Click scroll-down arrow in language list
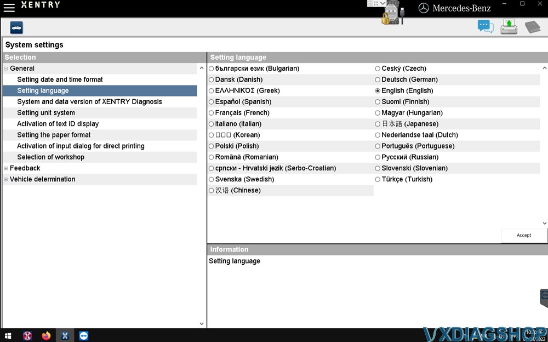This screenshot has width=548, height=342. pyautogui.click(x=545, y=223)
